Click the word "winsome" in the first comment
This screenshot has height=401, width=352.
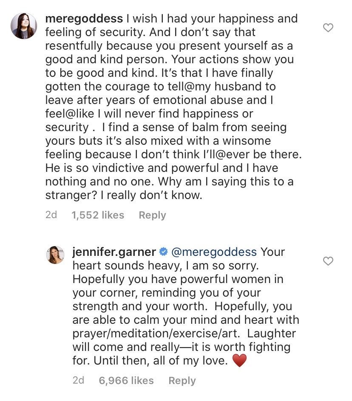(241, 141)
